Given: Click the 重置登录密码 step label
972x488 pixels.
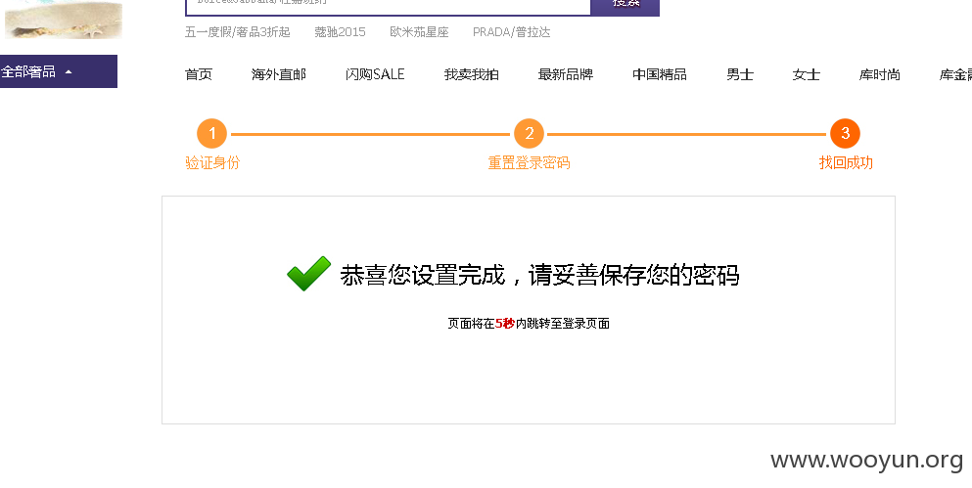Looking at the screenshot, I should click(529, 163).
